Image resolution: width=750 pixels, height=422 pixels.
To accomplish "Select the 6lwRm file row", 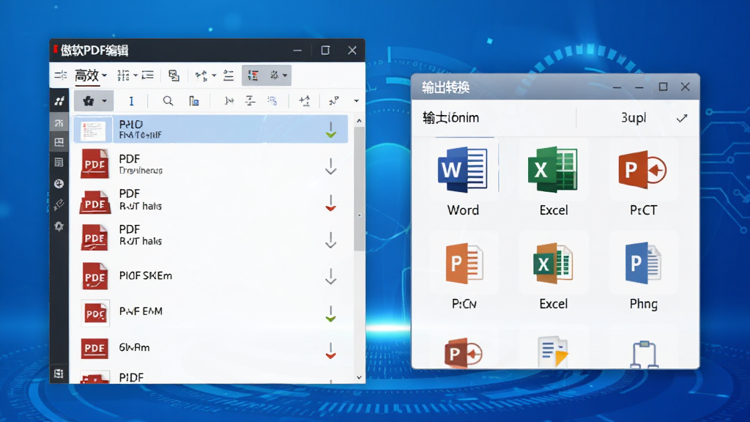I will pos(210,348).
